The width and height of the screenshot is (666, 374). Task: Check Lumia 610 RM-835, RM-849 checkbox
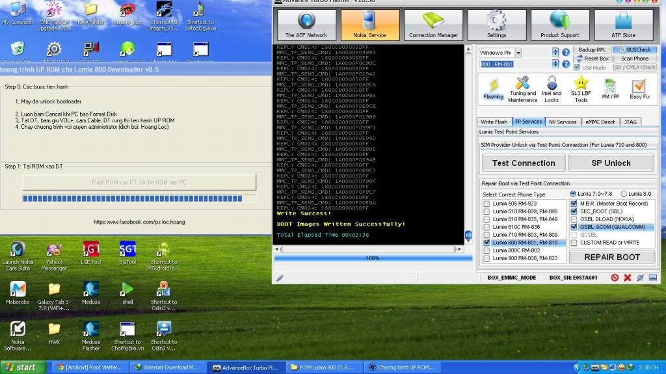pyautogui.click(x=486, y=219)
